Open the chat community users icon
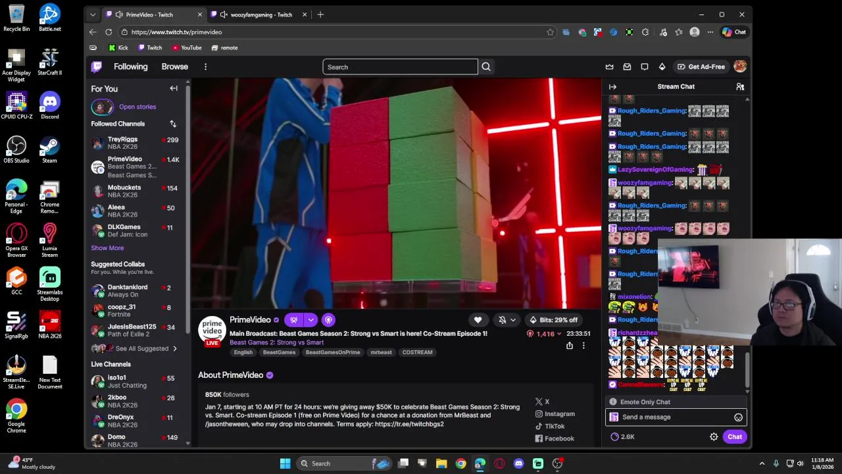 tap(740, 86)
